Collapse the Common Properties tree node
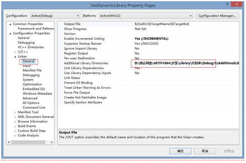 [x=10, y=24]
